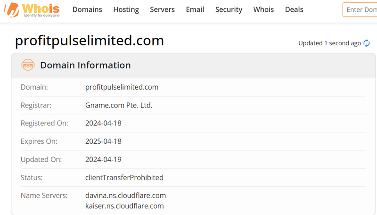Image resolution: width=377 pixels, height=215 pixels.
Task: Click the clientTransferProhibited status value
Action: click(124, 177)
